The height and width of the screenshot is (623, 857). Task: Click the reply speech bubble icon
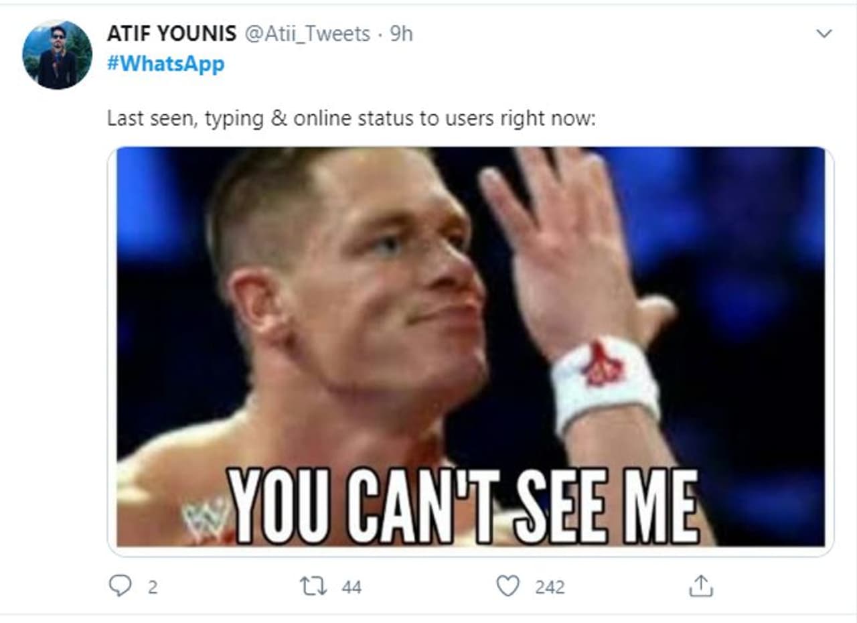click(x=119, y=586)
